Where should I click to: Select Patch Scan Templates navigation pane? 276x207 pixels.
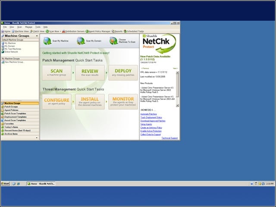pyautogui.click(x=20, y=113)
